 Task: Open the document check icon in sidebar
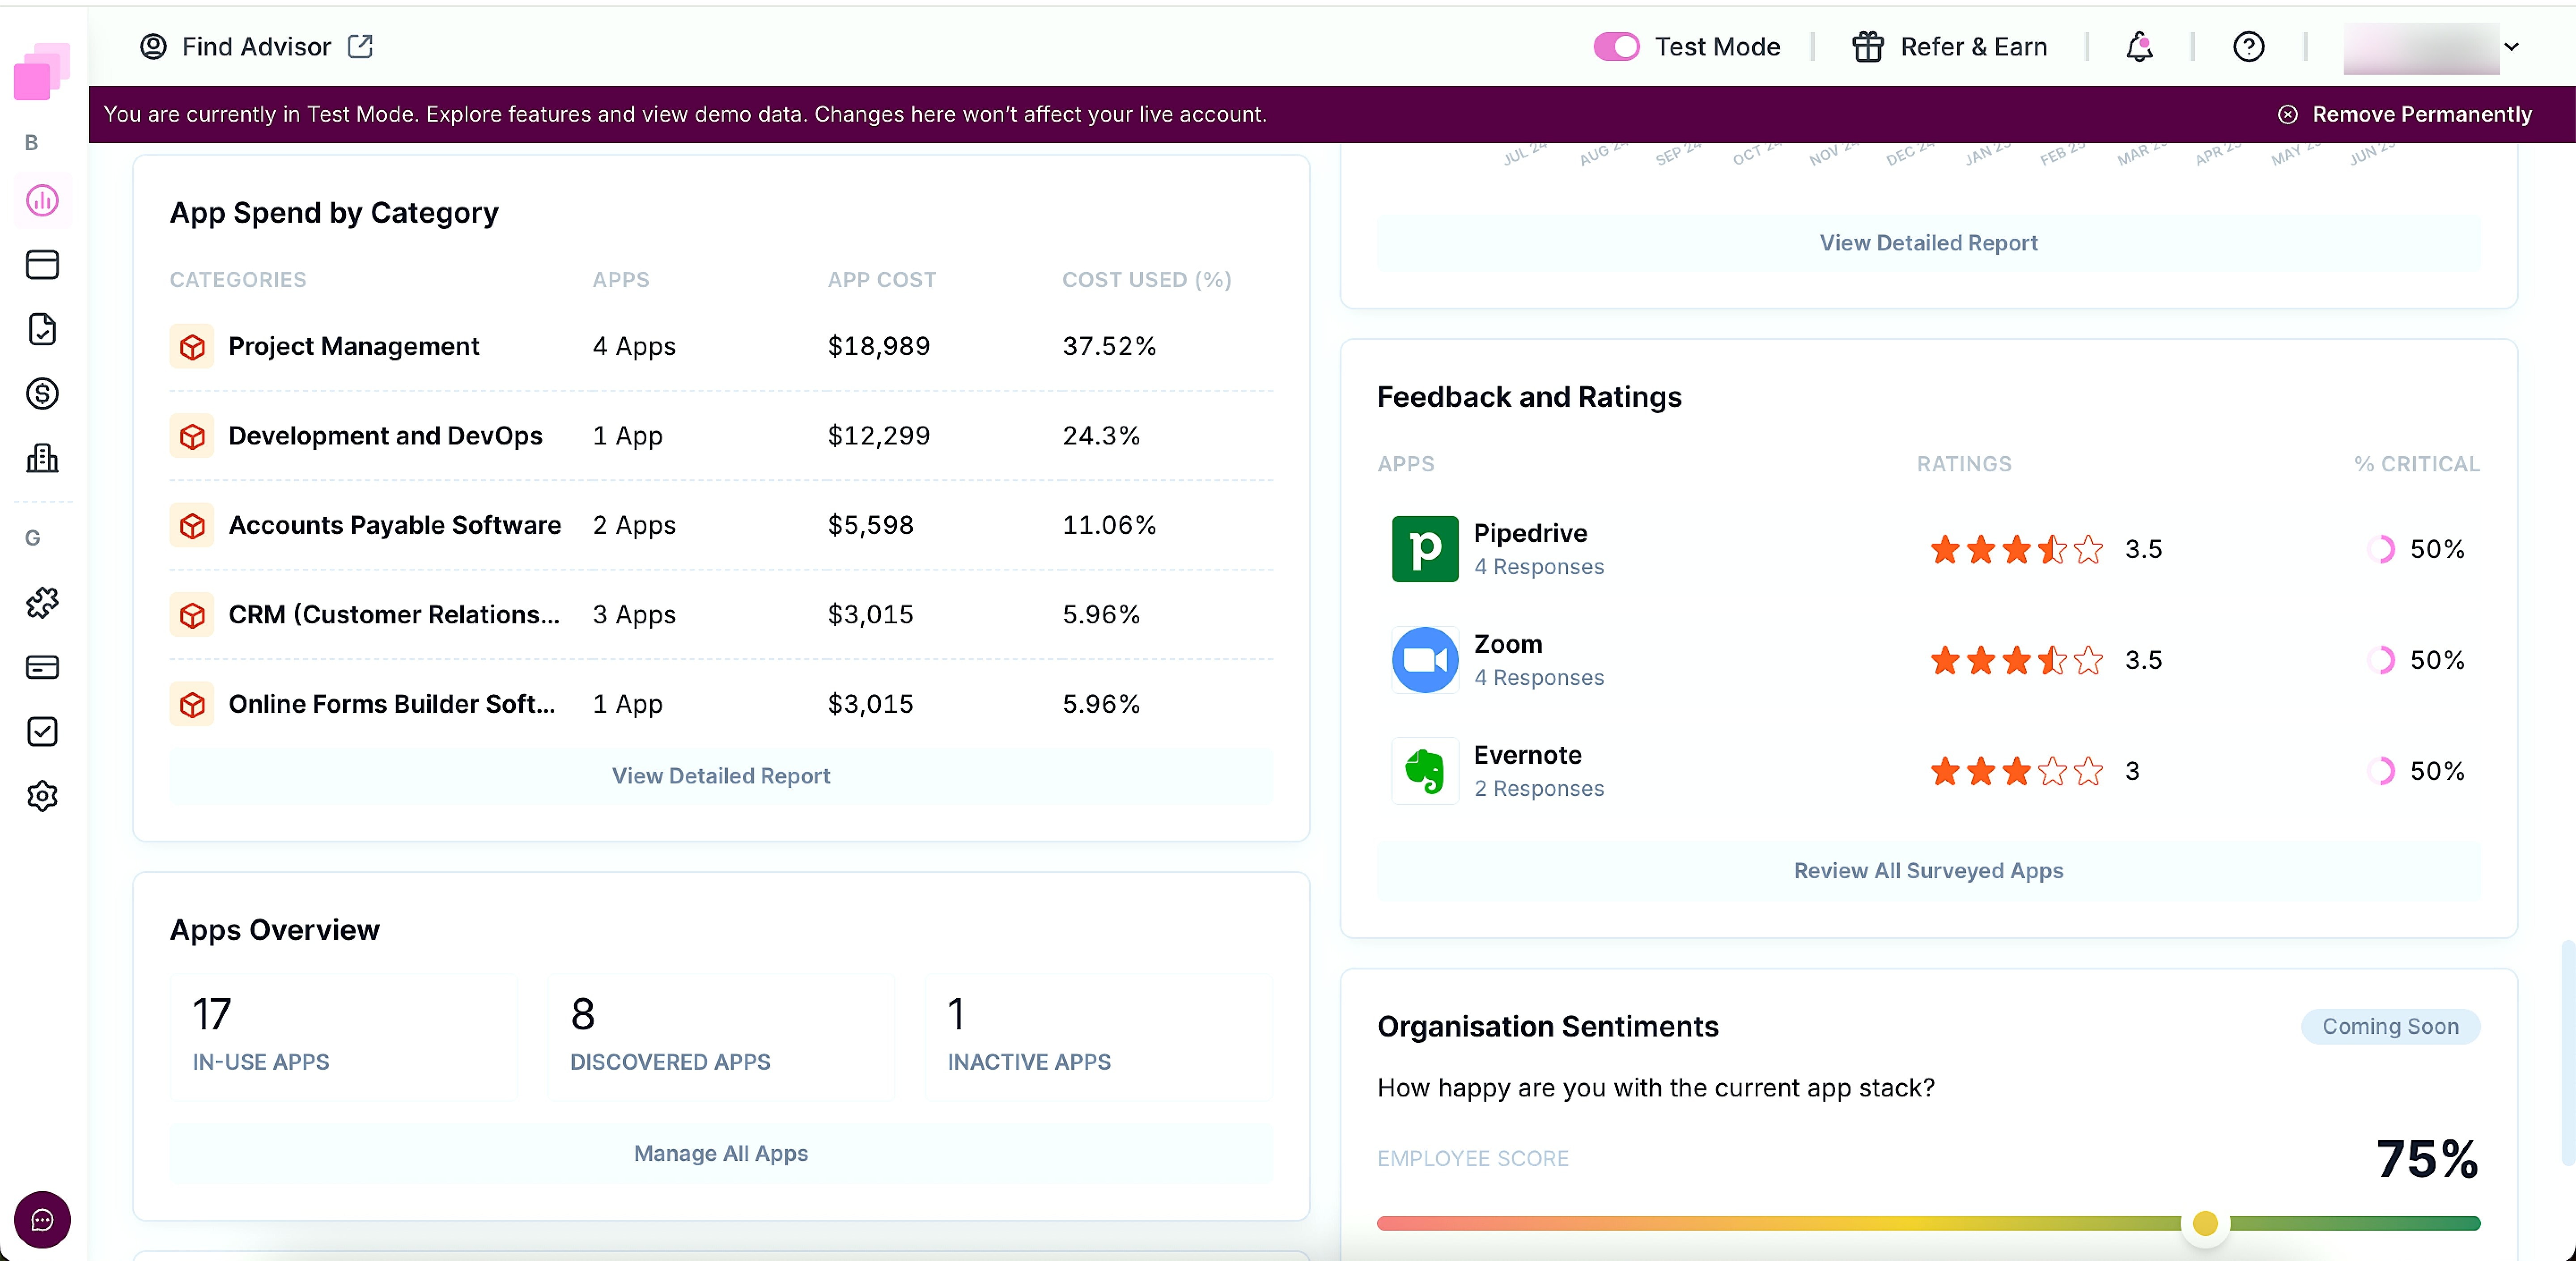pos(42,329)
